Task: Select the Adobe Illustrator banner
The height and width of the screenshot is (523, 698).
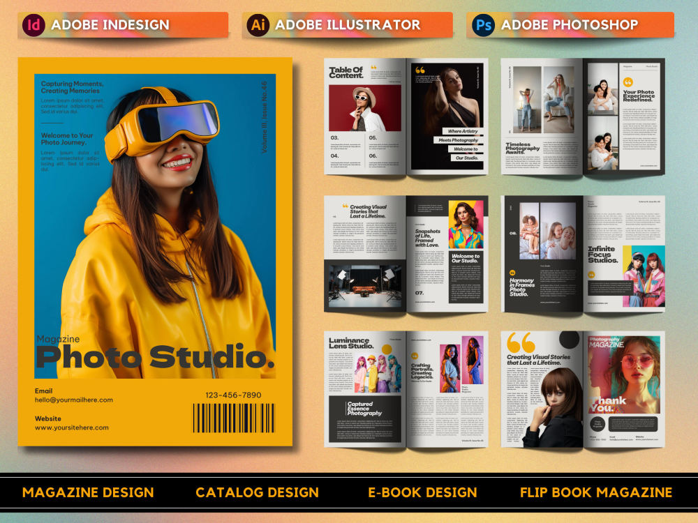Action: [348, 25]
